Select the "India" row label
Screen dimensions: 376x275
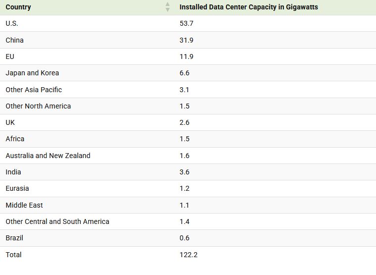click(13, 172)
